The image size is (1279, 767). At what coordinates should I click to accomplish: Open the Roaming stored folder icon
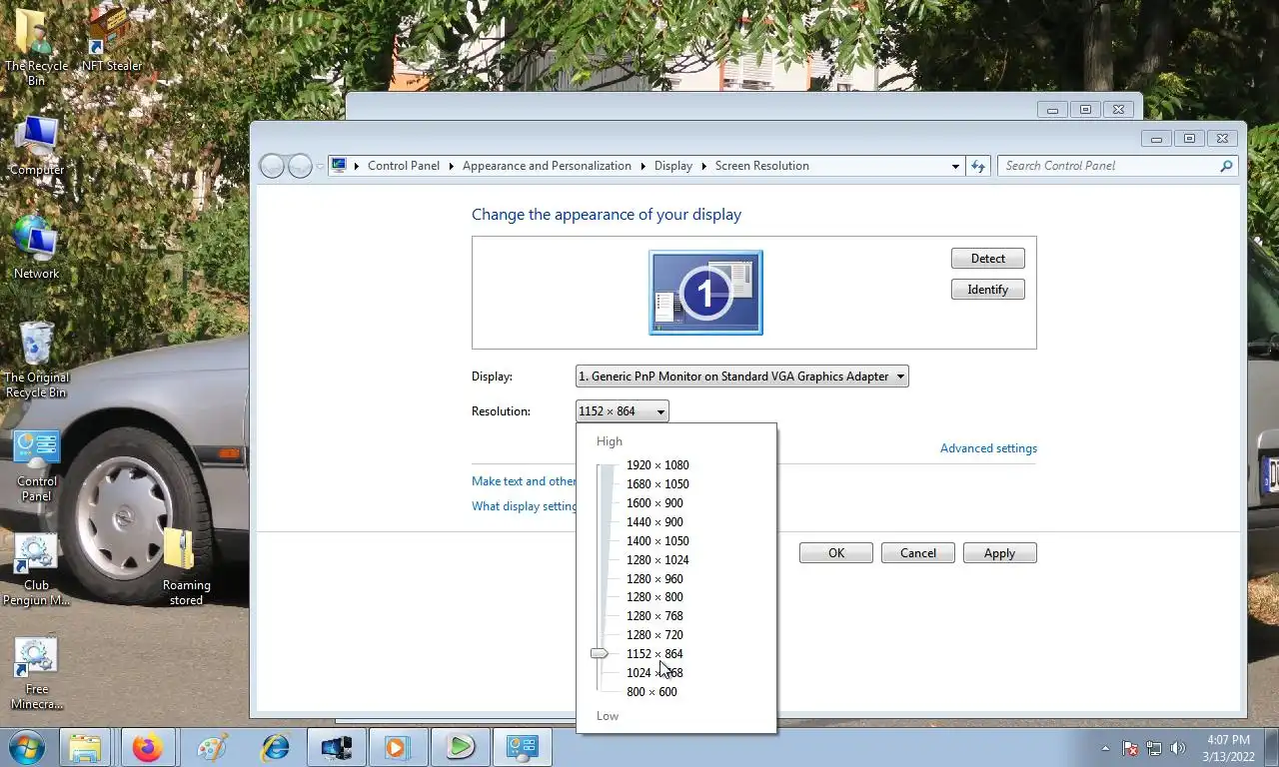(x=186, y=566)
